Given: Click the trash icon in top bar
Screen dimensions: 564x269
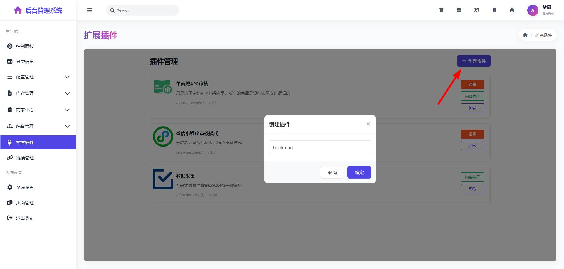Looking at the screenshot, I should click(x=441, y=10).
